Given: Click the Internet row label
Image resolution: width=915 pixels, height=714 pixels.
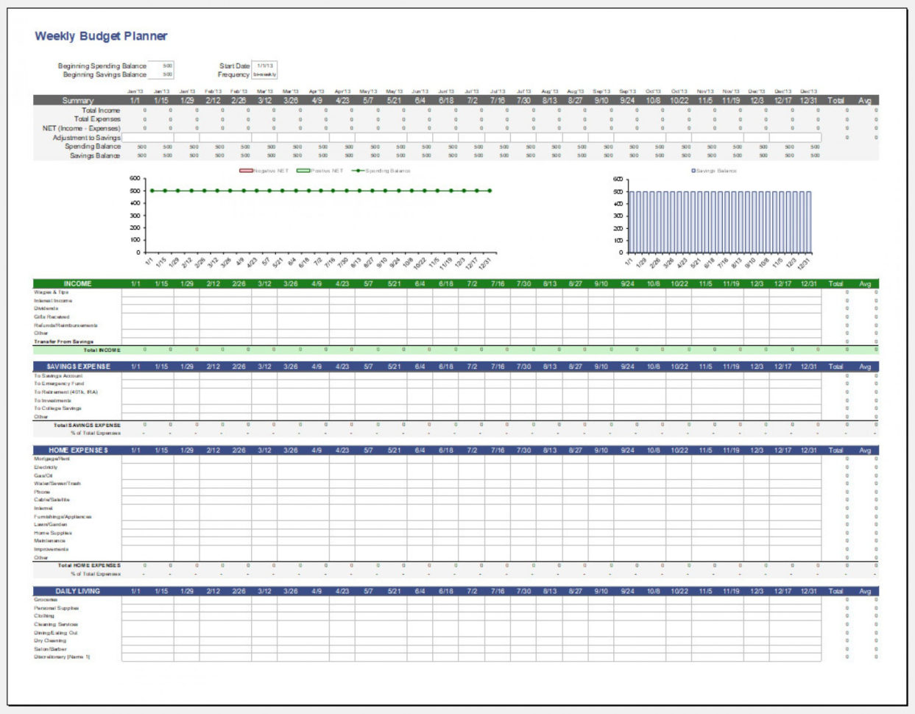Looking at the screenshot, I should pyautogui.click(x=43, y=508).
